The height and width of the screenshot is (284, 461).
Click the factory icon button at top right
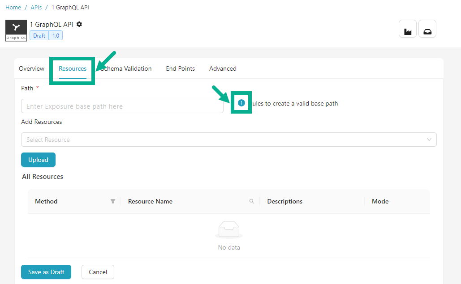click(407, 29)
